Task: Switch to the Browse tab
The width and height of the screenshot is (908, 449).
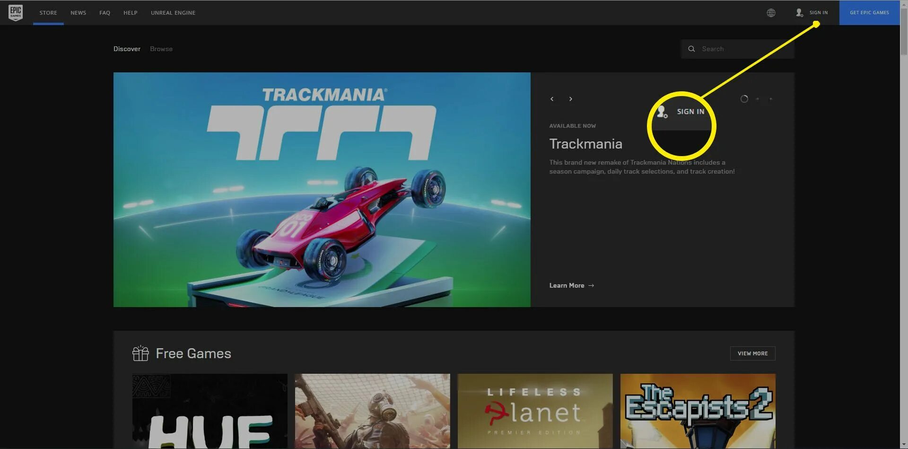Action: tap(161, 49)
